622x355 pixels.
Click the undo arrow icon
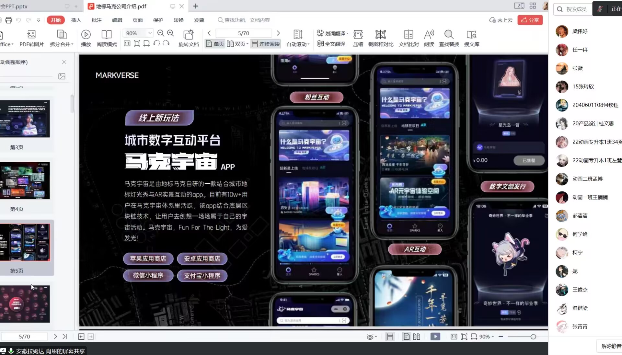[x=18, y=20]
